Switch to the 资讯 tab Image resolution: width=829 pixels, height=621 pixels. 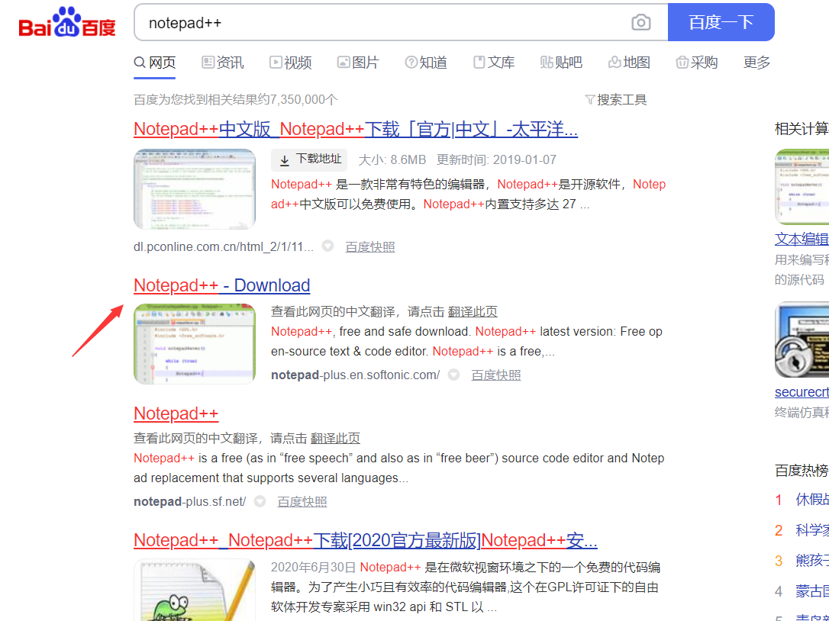[x=223, y=63]
